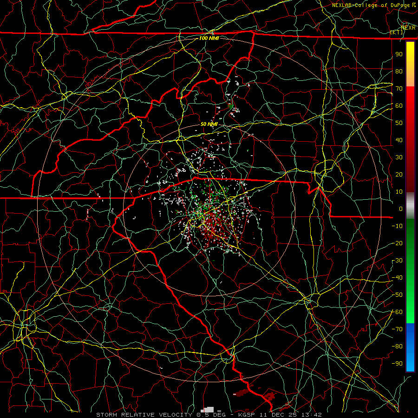Click the [KT] units label
The height and width of the screenshot is (418, 418).
pyautogui.click(x=397, y=32)
